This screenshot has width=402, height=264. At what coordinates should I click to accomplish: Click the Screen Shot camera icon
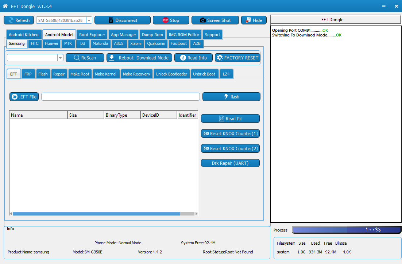coord(202,20)
